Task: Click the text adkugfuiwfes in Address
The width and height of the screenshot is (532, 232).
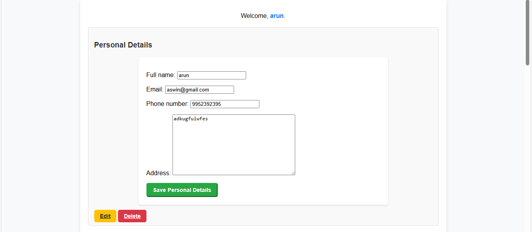Action: [x=191, y=119]
